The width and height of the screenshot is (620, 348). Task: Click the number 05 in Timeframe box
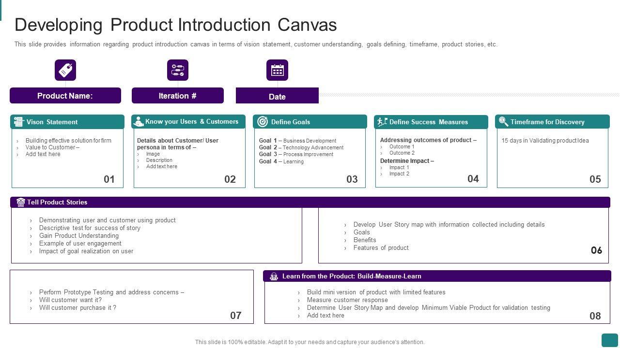click(595, 179)
